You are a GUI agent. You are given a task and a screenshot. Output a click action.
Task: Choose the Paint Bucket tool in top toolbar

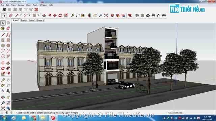pos(83,15)
